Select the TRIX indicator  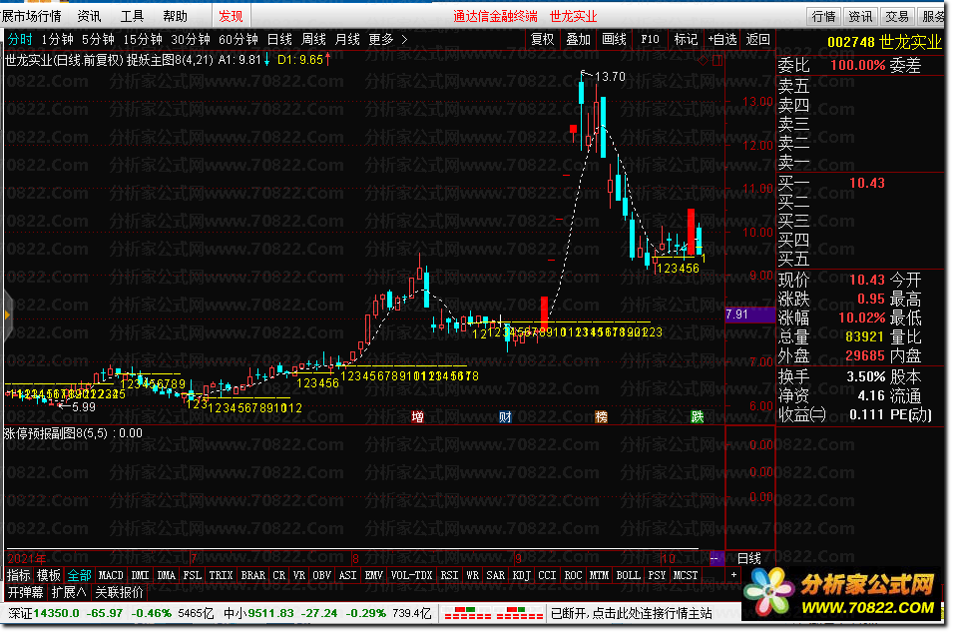tap(221, 575)
